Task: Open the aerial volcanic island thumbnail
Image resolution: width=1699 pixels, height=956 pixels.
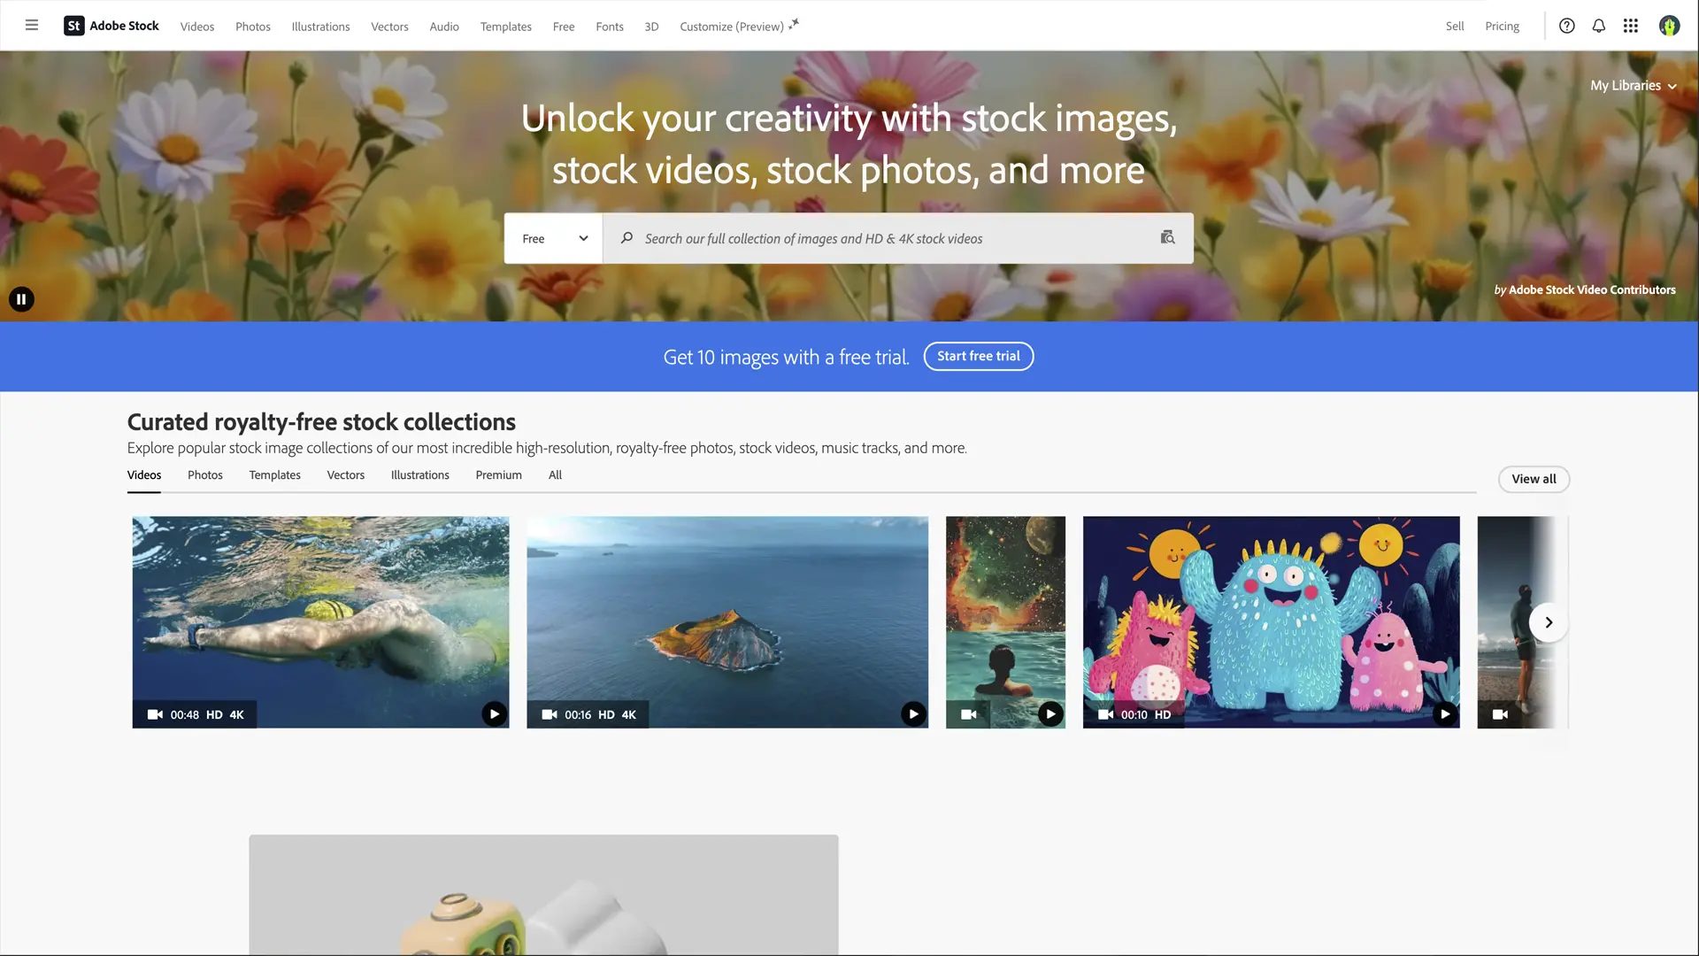Action: pos(727,622)
